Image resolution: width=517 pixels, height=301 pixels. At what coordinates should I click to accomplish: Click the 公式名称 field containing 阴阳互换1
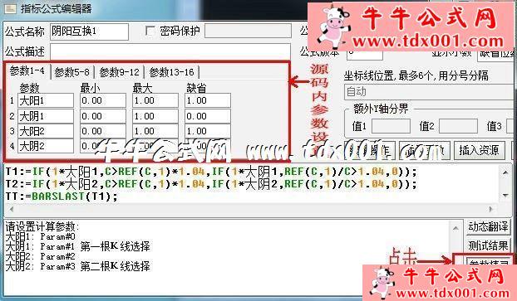(89, 32)
